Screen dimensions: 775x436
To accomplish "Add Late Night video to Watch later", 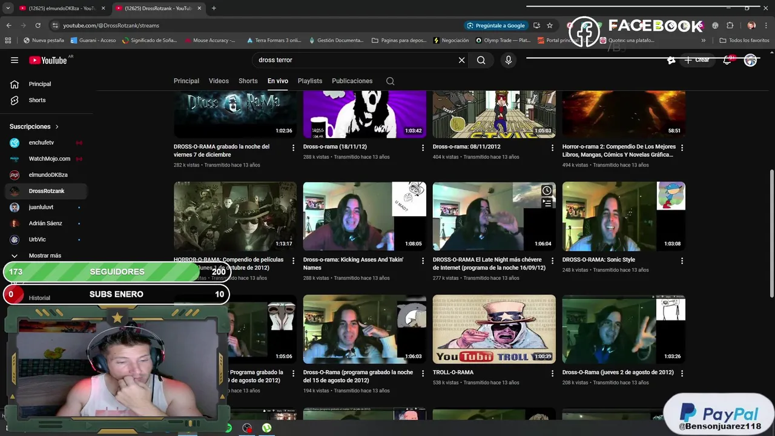I will [547, 191].
